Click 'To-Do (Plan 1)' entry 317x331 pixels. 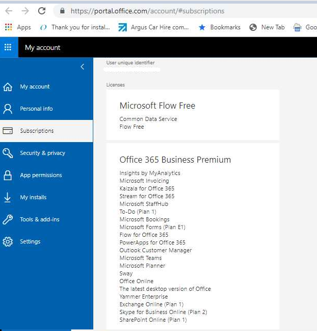coord(138,212)
